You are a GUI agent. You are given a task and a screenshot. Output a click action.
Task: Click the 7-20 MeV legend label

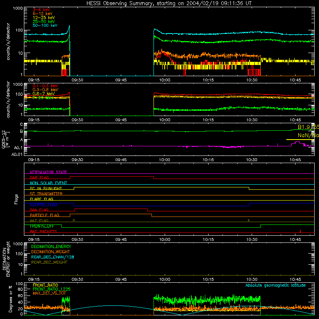click(x=43, y=98)
